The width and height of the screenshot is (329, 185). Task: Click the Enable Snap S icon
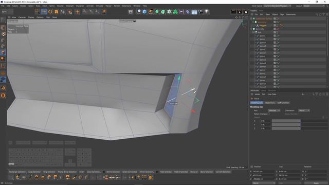pyautogui.click(x=3, y=96)
